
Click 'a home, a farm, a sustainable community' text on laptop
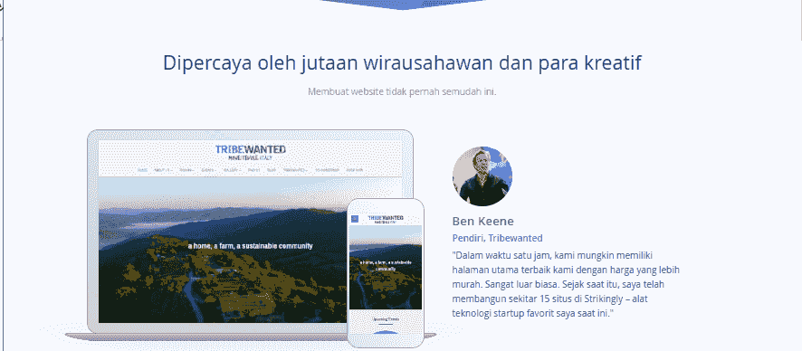pyautogui.click(x=250, y=246)
